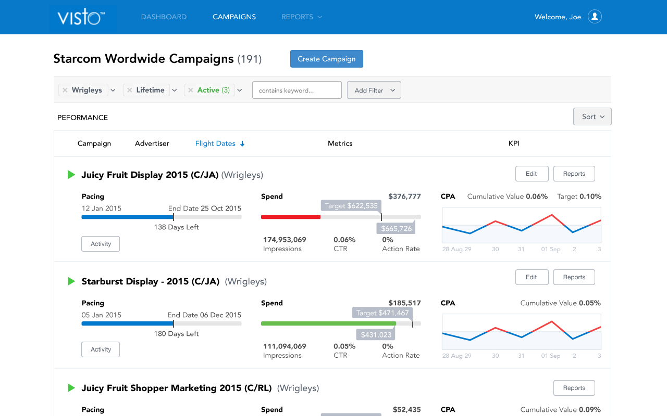Click the Juicy Fruit Display spend progress bar

341,217
